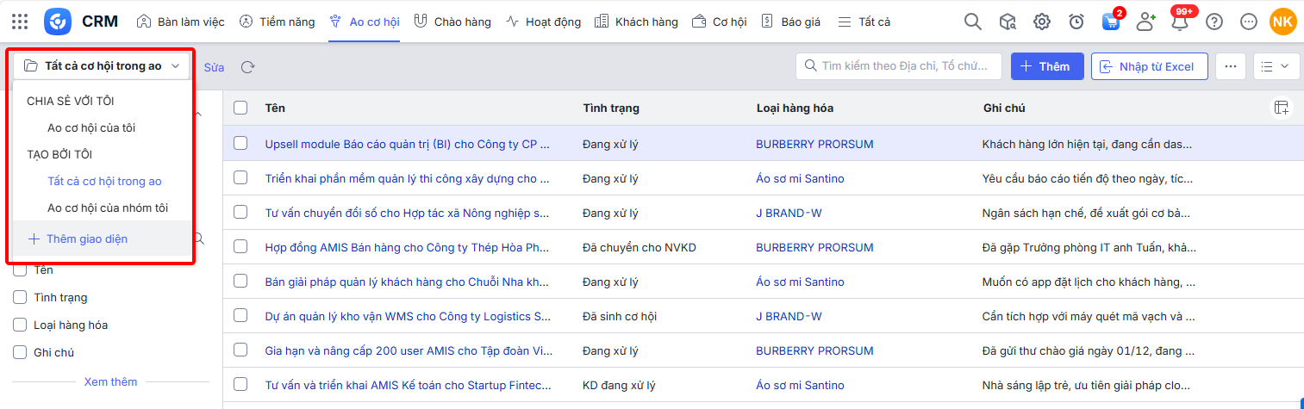Open the notifications bell icon
The image size is (1304, 409).
(1180, 22)
